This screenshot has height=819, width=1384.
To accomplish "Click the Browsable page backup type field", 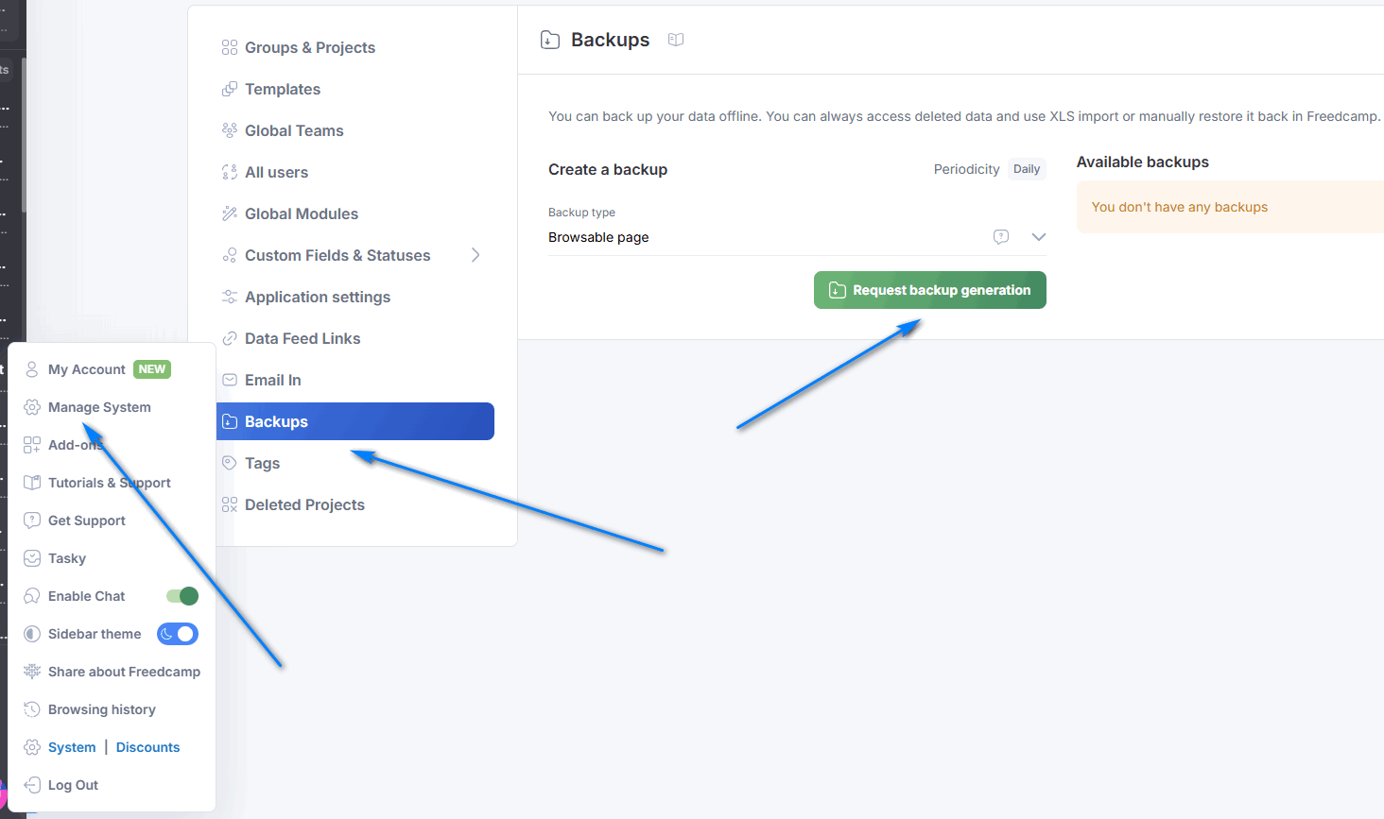I will click(797, 237).
